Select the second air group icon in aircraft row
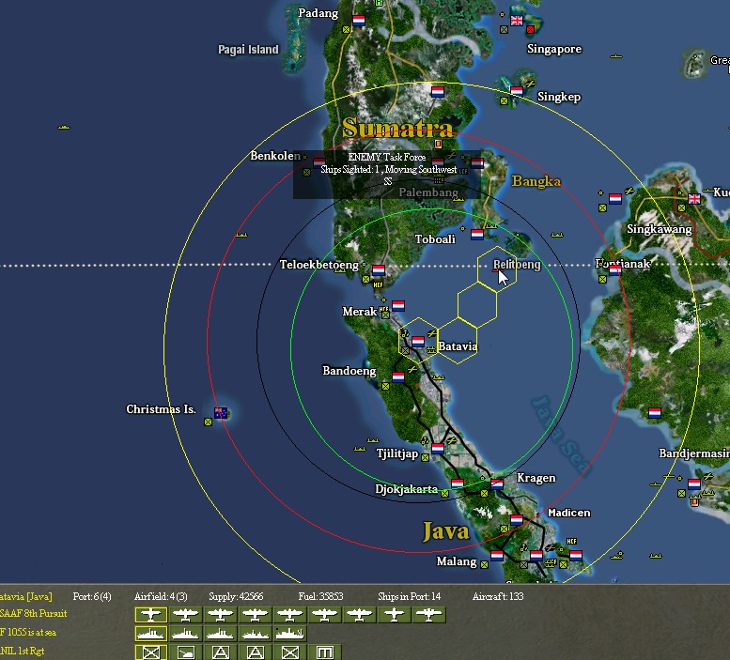730x660 pixels. (x=186, y=615)
